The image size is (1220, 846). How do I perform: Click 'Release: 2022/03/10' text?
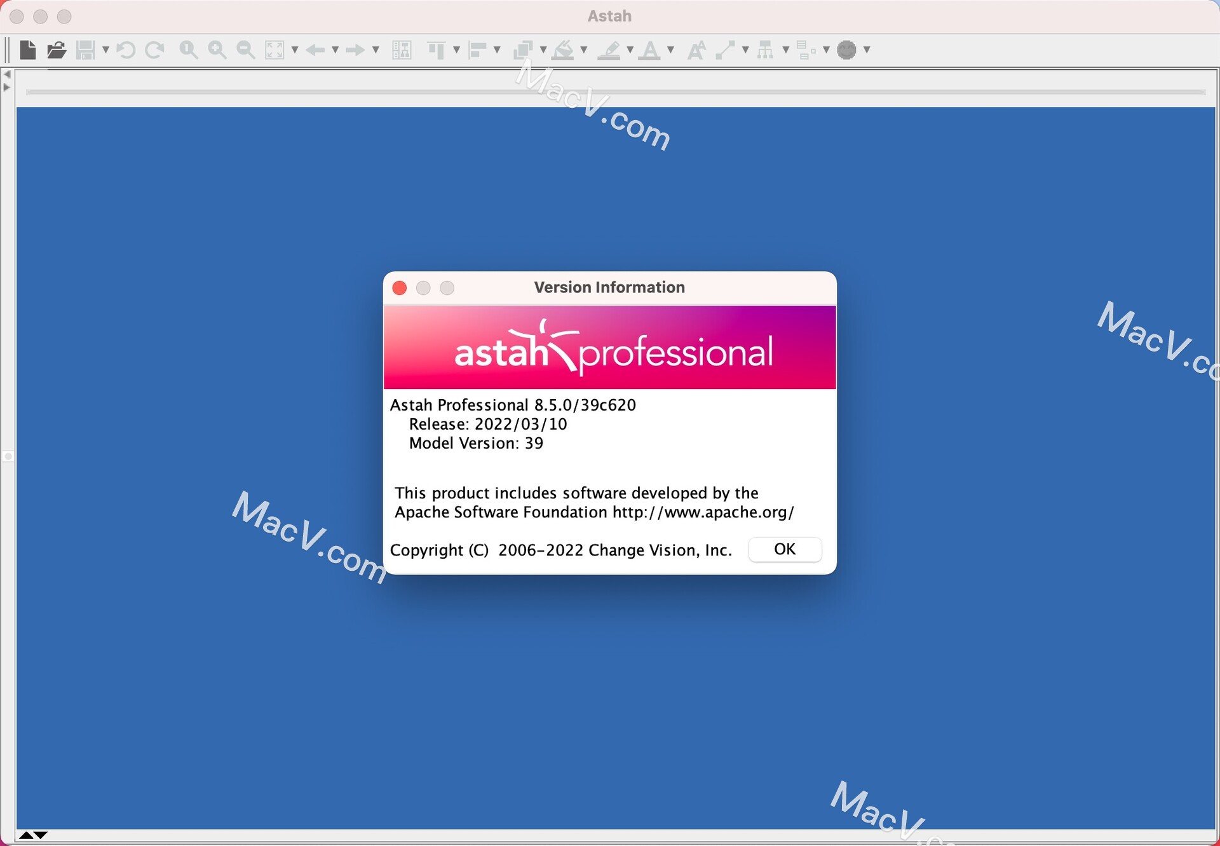[x=488, y=424]
